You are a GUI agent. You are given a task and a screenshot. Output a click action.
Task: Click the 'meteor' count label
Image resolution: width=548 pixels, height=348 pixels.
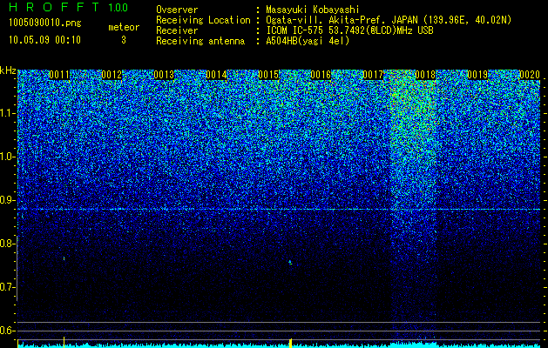[x=124, y=27]
